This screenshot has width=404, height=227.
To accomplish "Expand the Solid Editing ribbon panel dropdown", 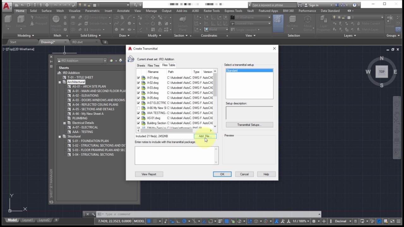I will [x=91, y=36].
